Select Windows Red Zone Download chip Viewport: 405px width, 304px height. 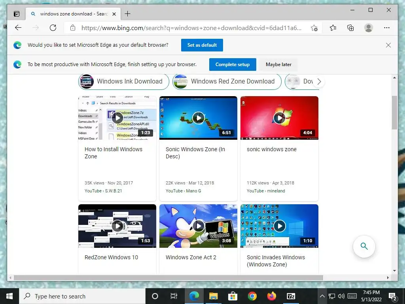point(227,82)
